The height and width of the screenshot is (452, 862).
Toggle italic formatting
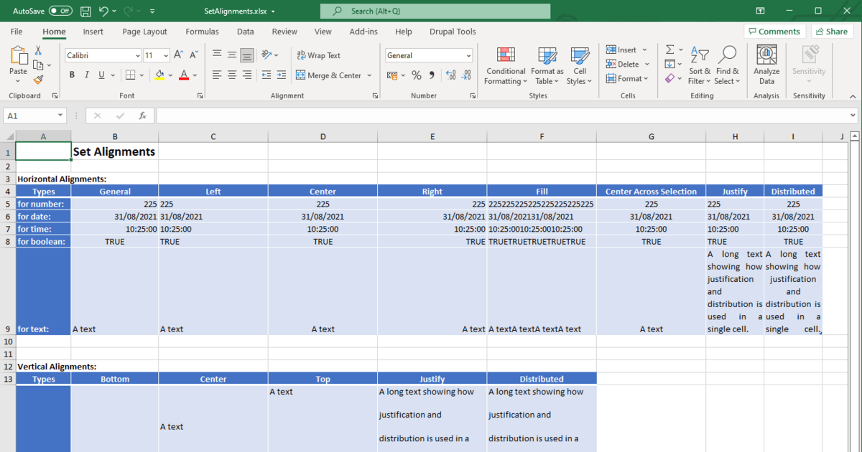click(x=86, y=75)
